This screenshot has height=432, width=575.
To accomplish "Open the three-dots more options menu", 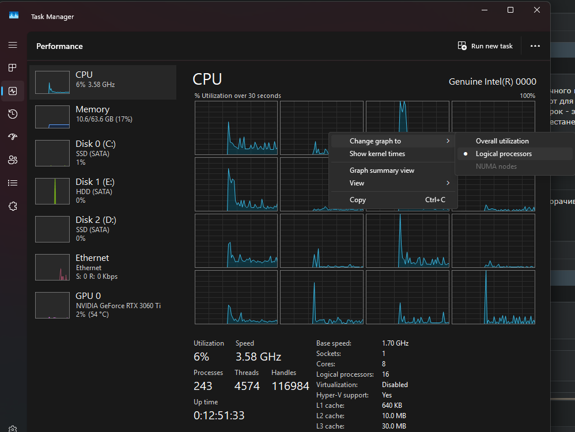I will 535,46.
